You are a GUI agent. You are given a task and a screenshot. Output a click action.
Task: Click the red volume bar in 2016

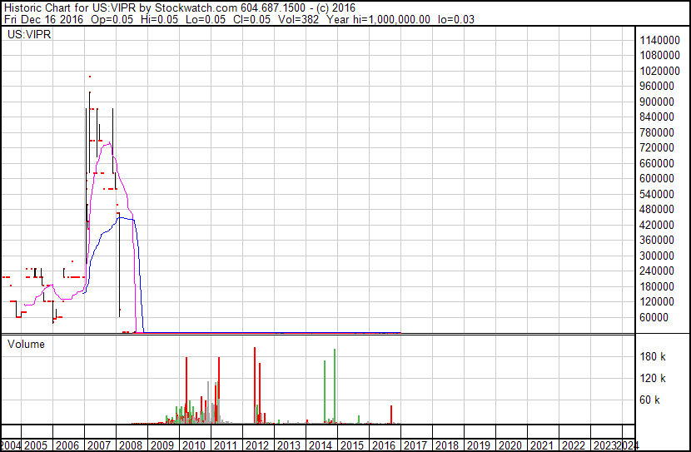[391, 415]
